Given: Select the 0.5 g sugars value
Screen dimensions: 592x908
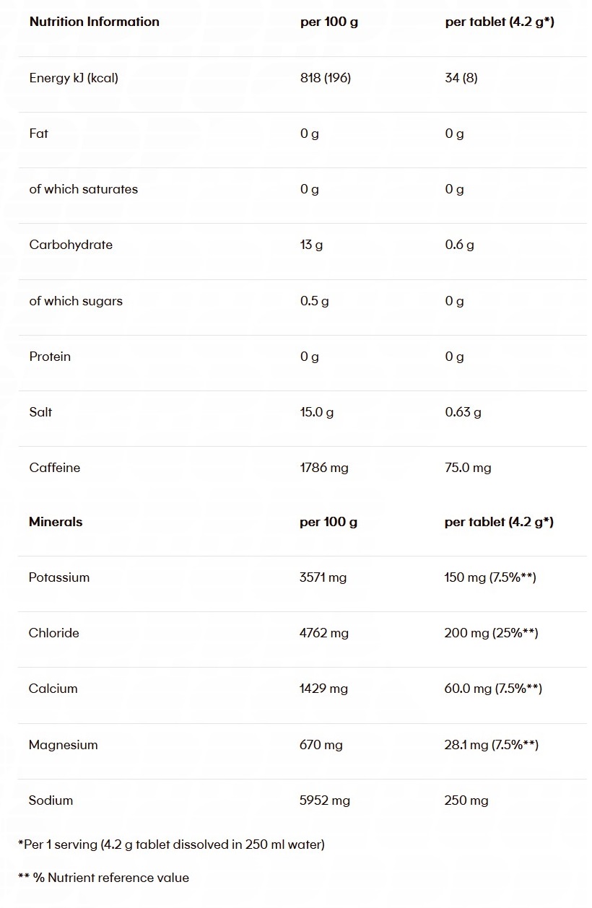Looking at the screenshot, I should 315,301.
